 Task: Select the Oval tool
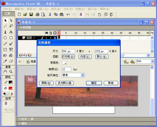click(5, 38)
